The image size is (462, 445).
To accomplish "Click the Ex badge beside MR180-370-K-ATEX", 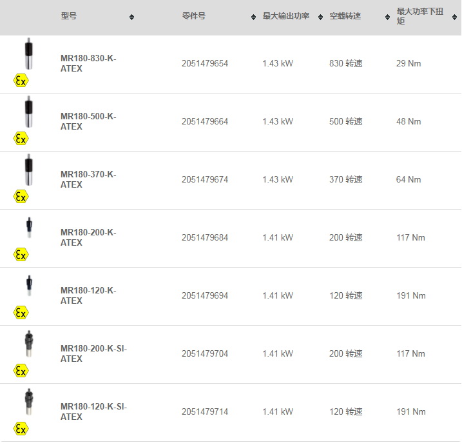I will click(x=21, y=197).
